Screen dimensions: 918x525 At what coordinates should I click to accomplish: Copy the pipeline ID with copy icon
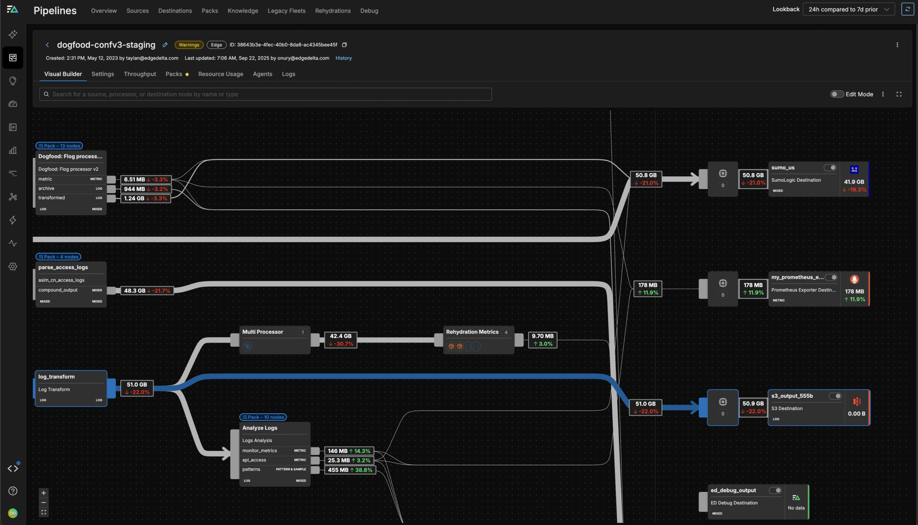(345, 45)
